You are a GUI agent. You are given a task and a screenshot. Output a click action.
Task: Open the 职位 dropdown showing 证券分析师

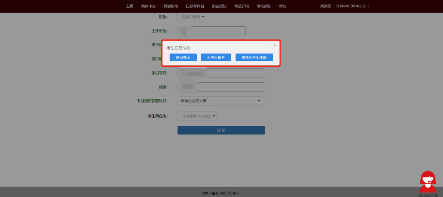191,17
